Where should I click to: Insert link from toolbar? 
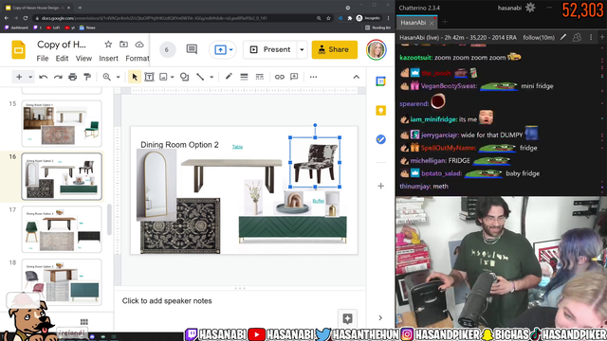coord(280,77)
